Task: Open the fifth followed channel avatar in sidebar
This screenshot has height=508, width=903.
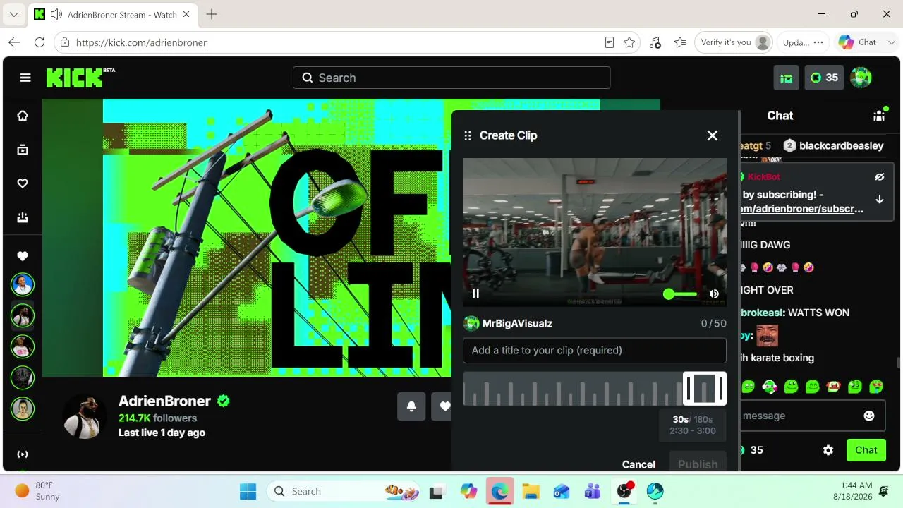Action: [23, 409]
